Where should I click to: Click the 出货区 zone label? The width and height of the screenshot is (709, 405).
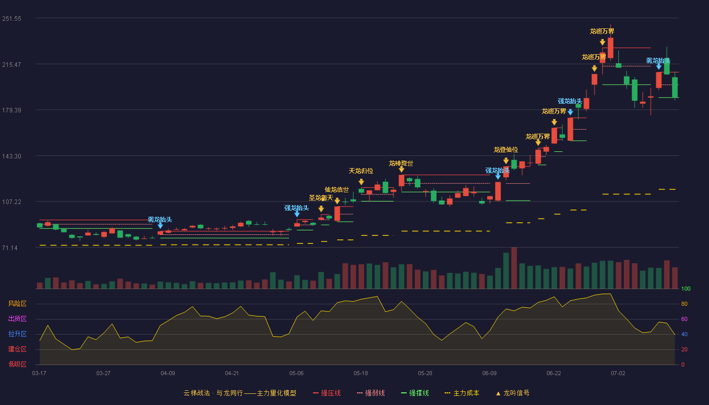[x=18, y=319]
